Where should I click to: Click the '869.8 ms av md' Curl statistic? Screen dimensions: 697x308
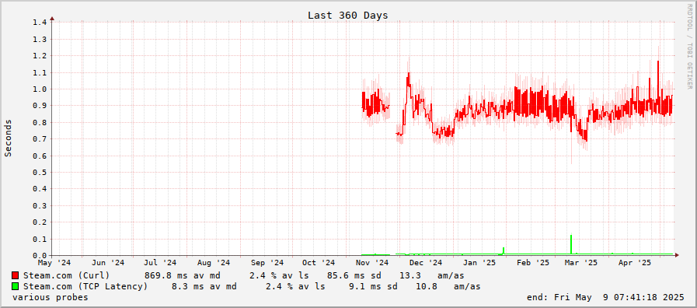point(183,275)
